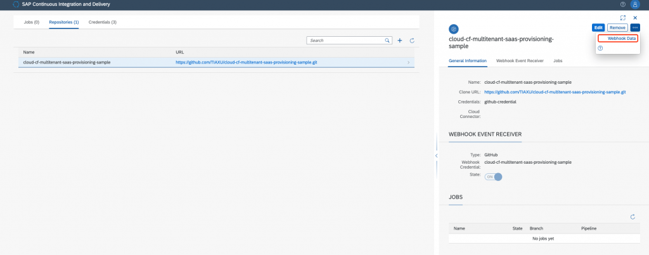
Task: Click SAP Continuous Integration and Delivery title
Action: point(66,4)
